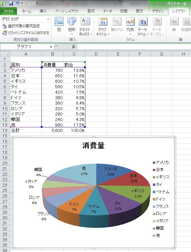Open the 図形 shapes gallery
This screenshot has height=252, width=191.
tap(72, 26)
